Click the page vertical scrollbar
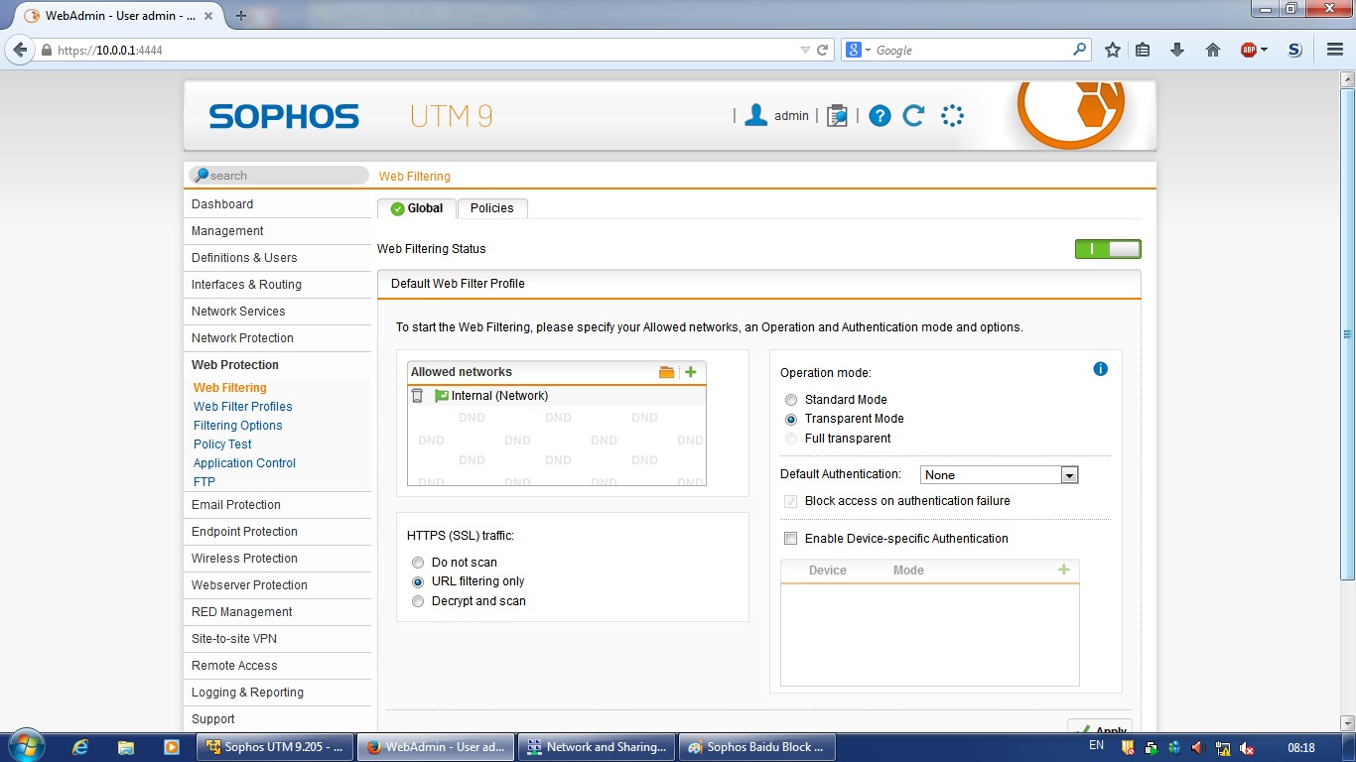 (1347, 332)
